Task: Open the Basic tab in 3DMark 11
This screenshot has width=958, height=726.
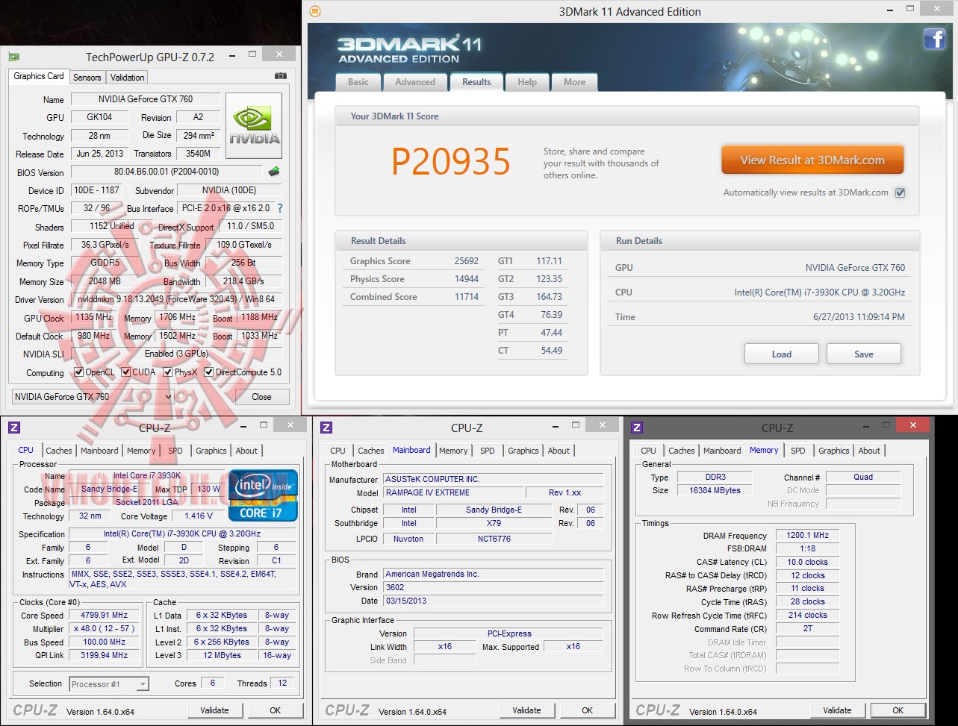Action: 358,82
